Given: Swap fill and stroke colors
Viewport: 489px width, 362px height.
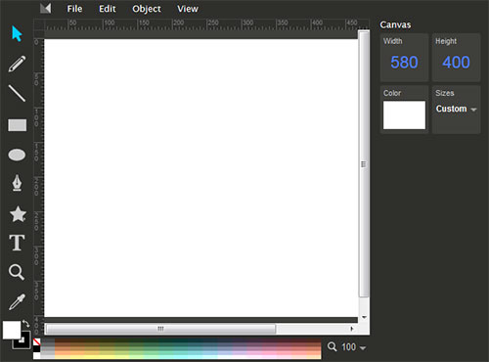Looking at the screenshot, I should [26, 324].
